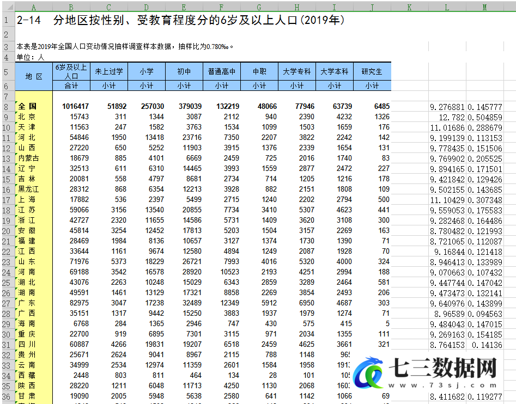Select row header 17
Screen dimensions: 516x404
[x=7, y=200]
